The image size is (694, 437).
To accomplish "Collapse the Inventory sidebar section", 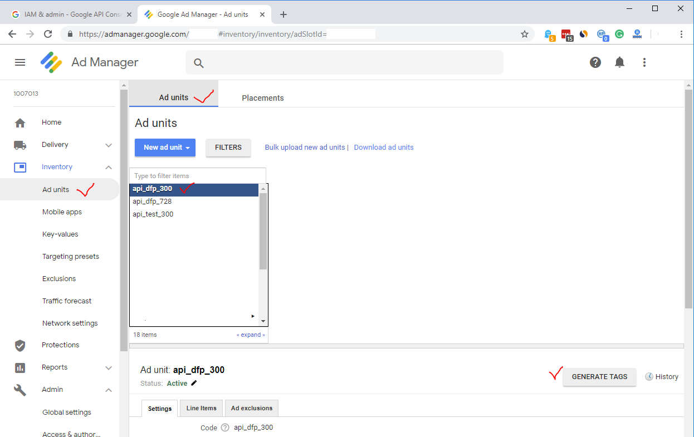I will coord(109,167).
